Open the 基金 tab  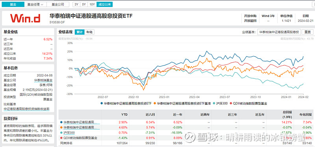coord(13,4)
